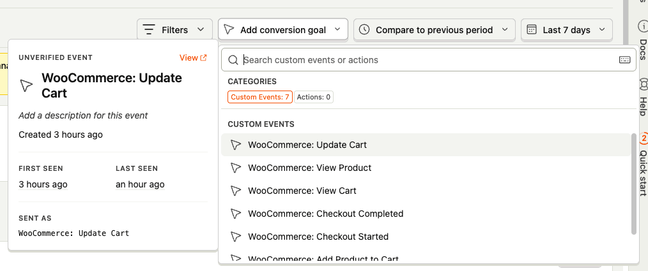Click the Docs info icon
The width and height of the screenshot is (648, 271).
click(643, 26)
